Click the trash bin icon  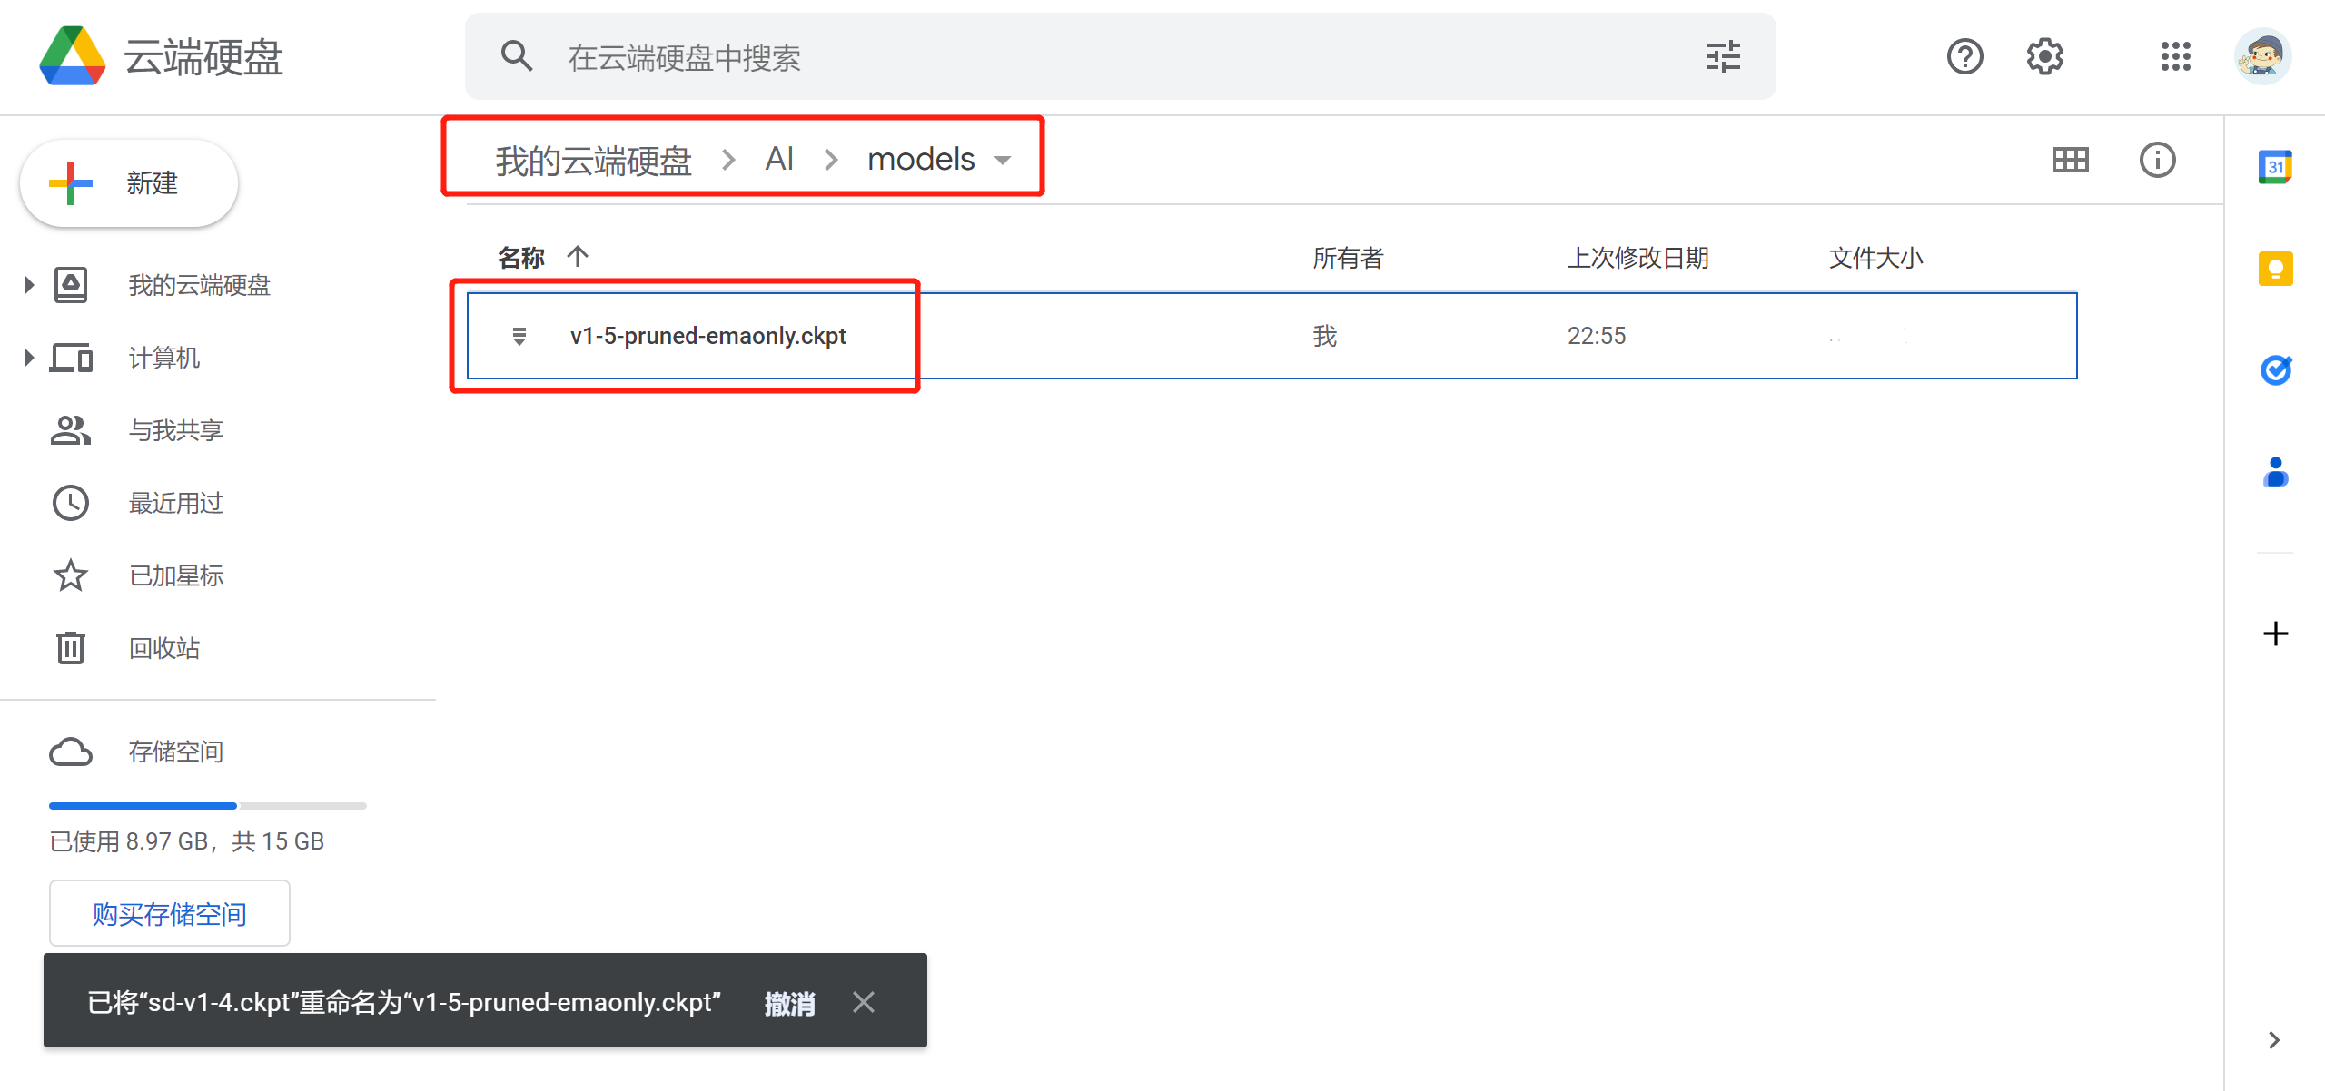[71, 648]
